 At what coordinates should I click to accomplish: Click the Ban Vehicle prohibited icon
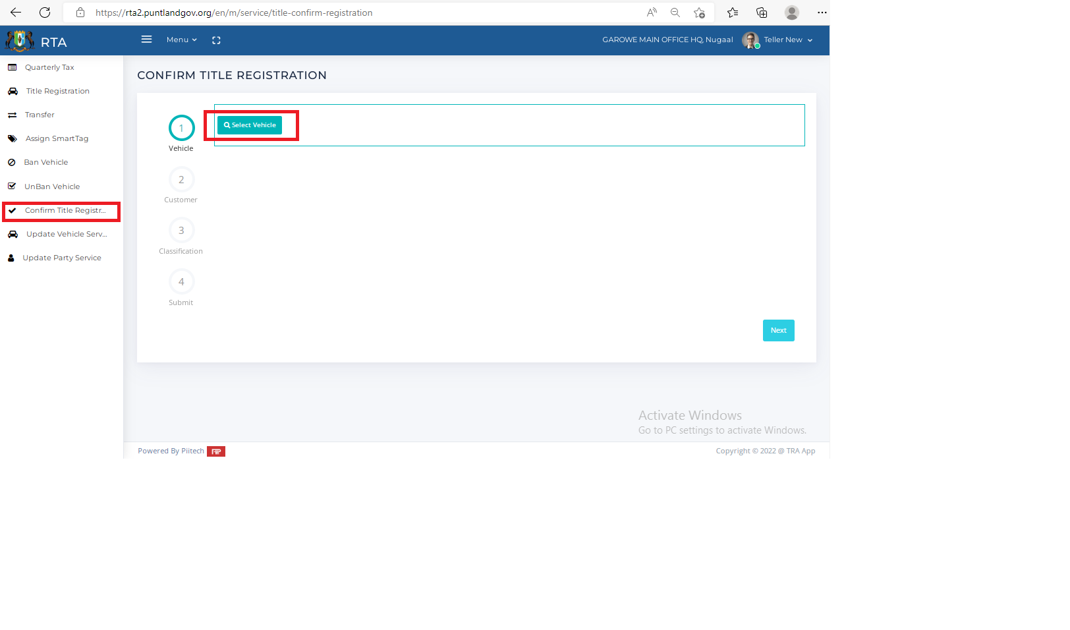[x=11, y=162]
